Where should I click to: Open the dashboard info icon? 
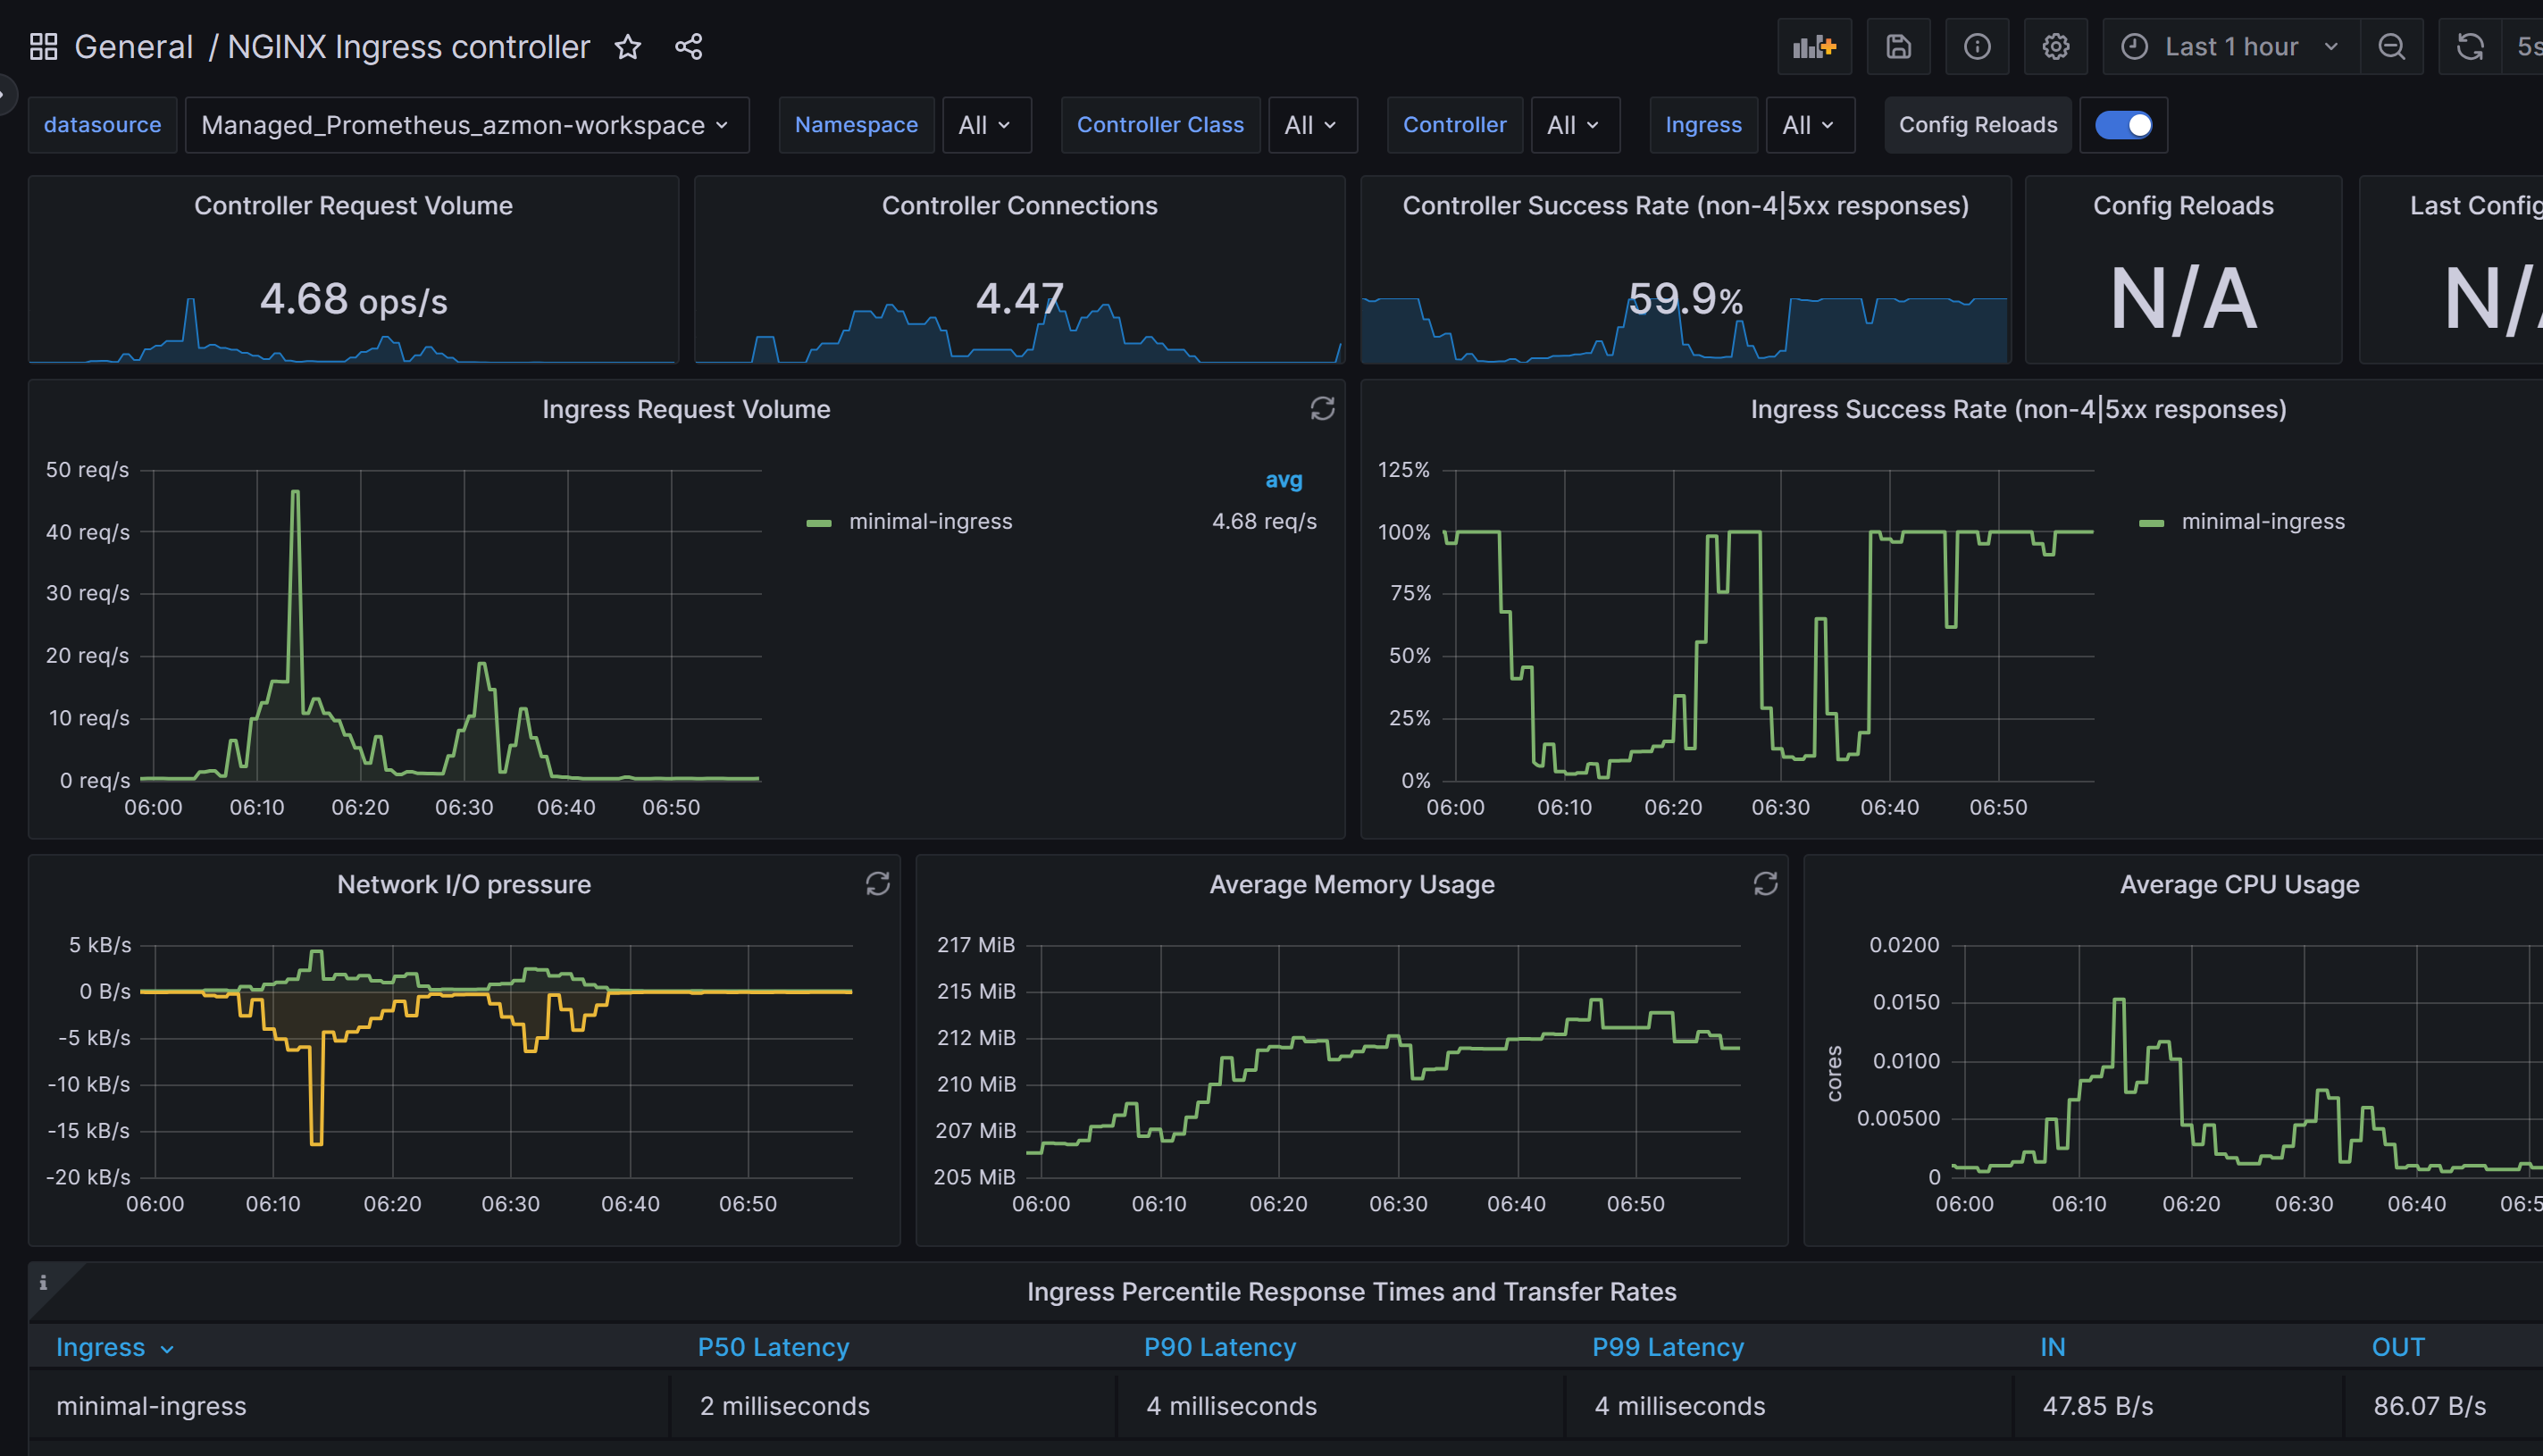(1977, 46)
